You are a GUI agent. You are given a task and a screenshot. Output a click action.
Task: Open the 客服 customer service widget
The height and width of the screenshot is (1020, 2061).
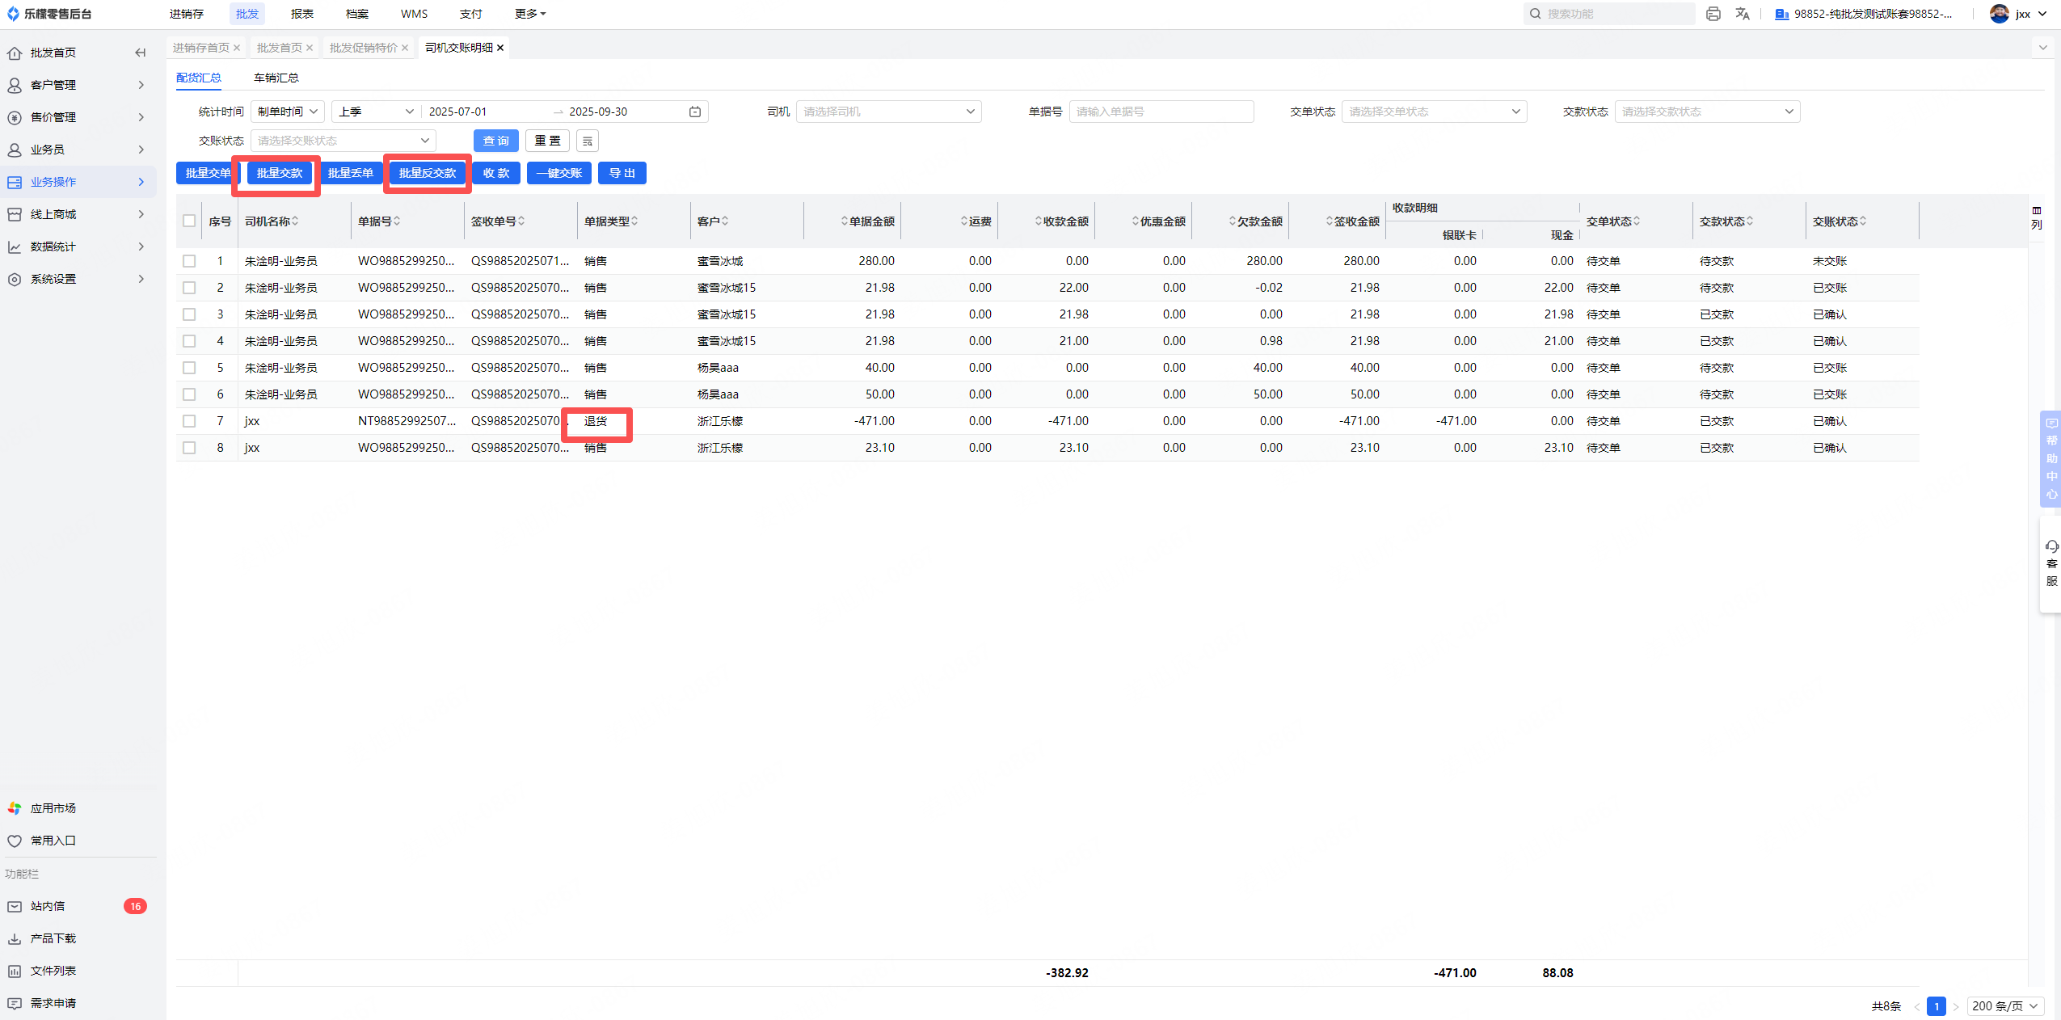[x=2051, y=563]
